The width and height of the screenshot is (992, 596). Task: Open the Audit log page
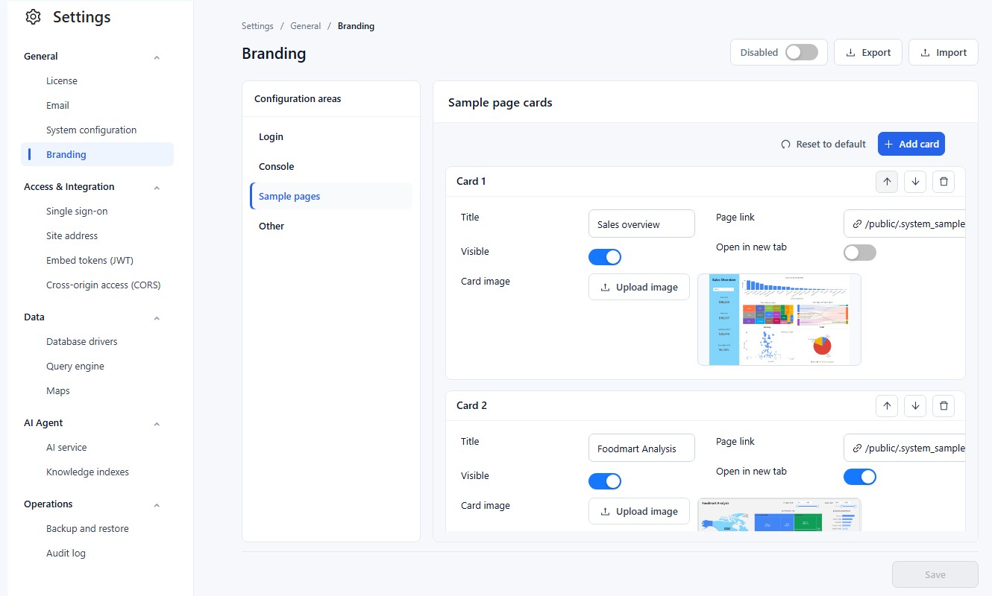66,553
